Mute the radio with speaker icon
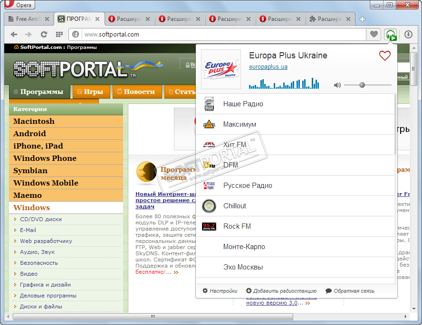422x325 pixels. (x=337, y=85)
